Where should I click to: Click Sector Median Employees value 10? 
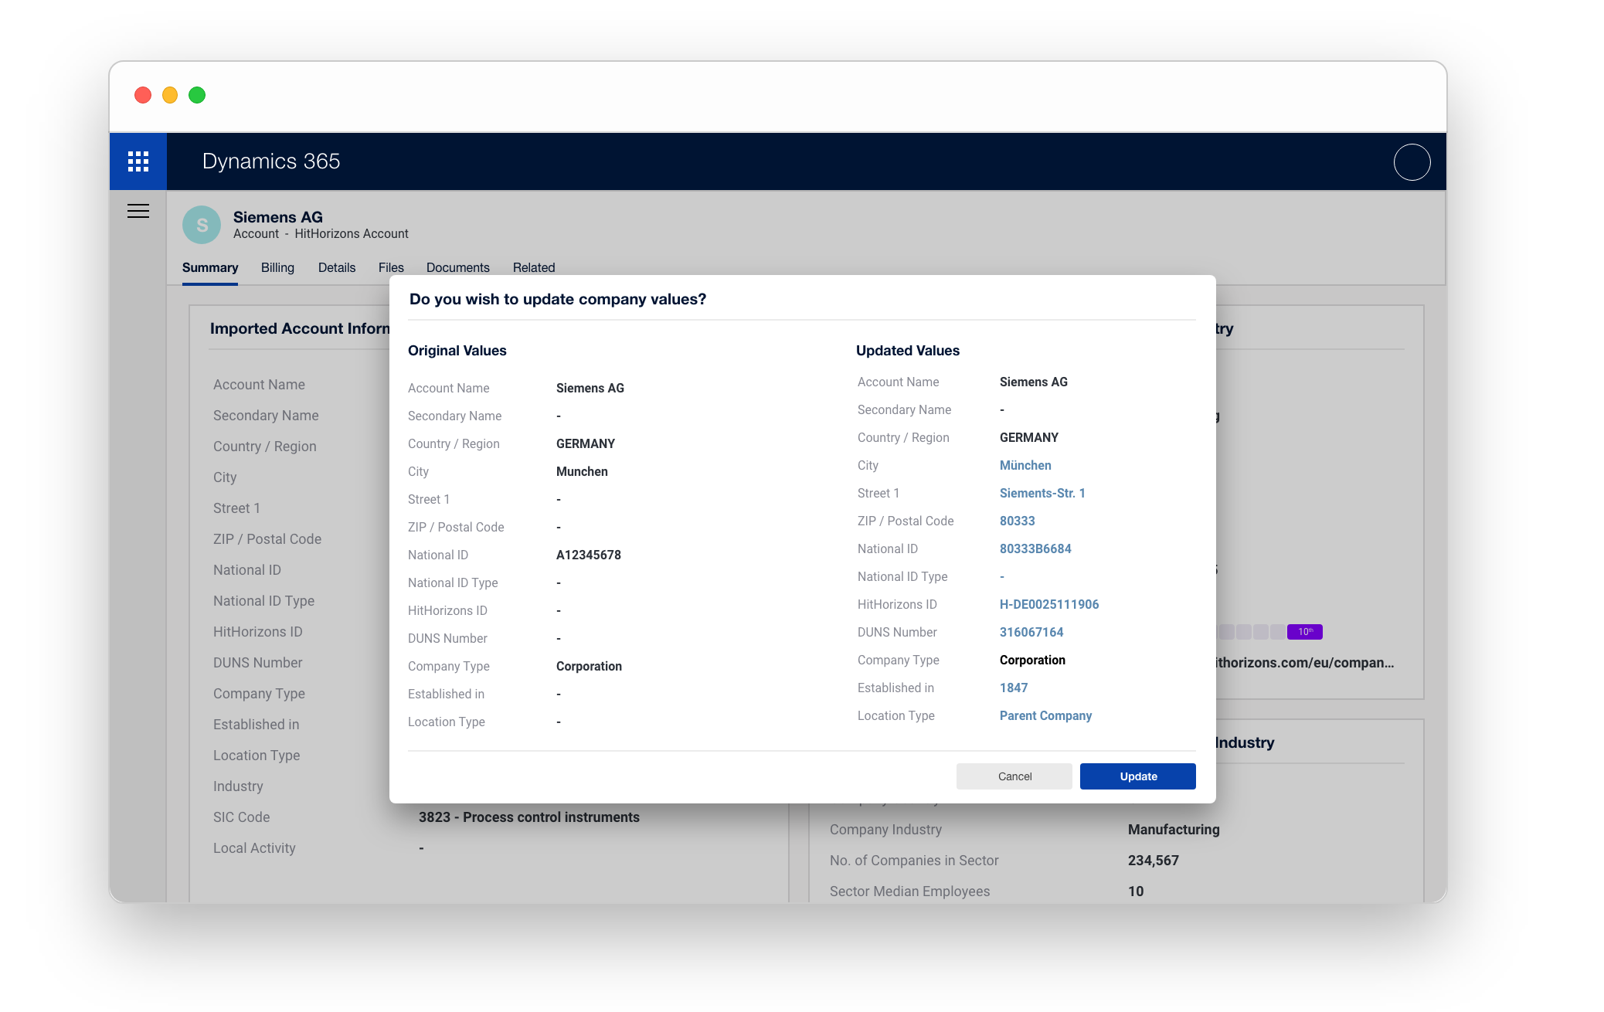[1136, 891]
